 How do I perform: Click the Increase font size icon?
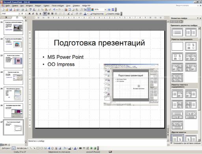[68, 13]
